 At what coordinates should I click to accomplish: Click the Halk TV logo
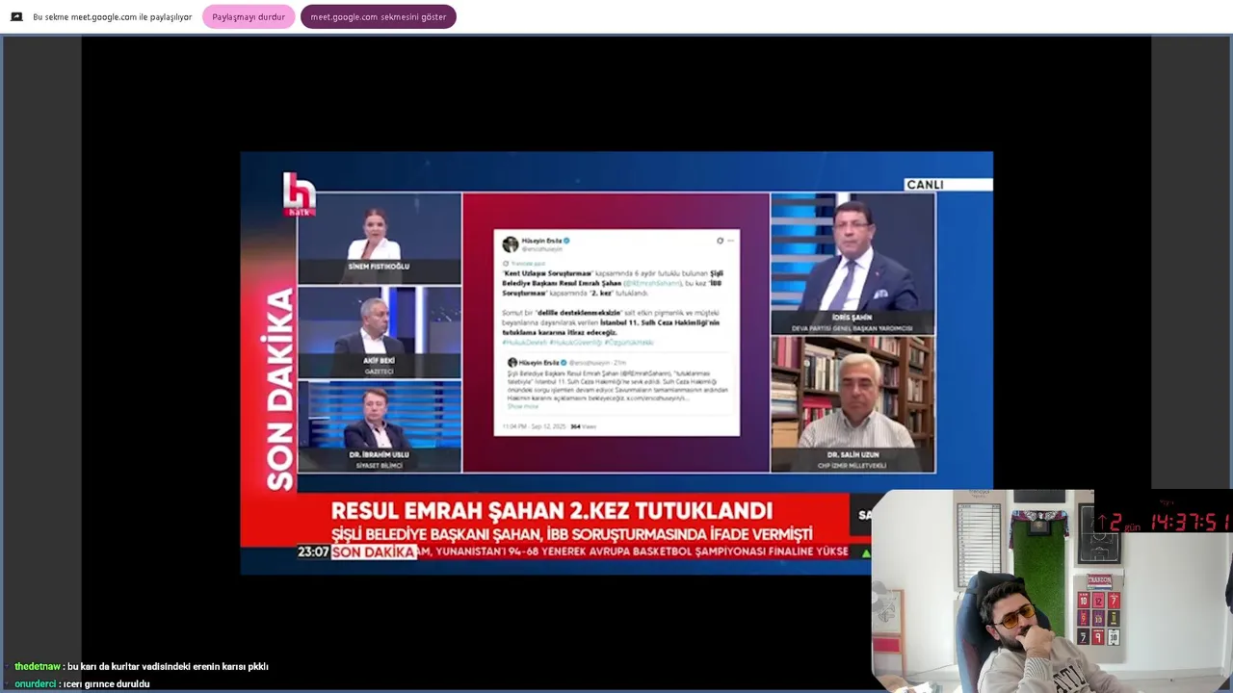tap(299, 192)
